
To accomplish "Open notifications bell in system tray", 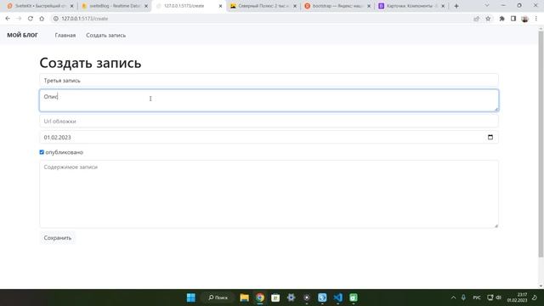I will (x=535, y=297).
